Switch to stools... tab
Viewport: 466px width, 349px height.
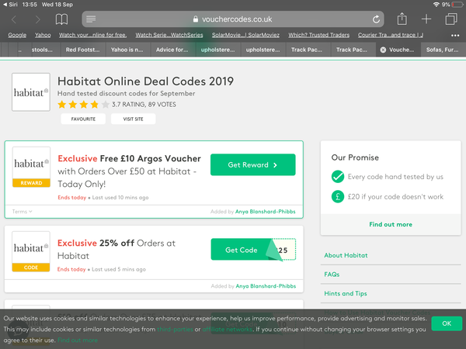click(42, 50)
